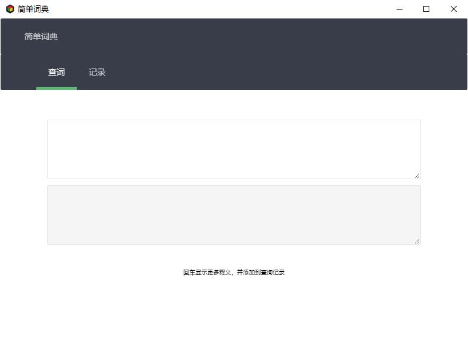Click resize handle of the input text area
The image size is (468, 353).
417,176
